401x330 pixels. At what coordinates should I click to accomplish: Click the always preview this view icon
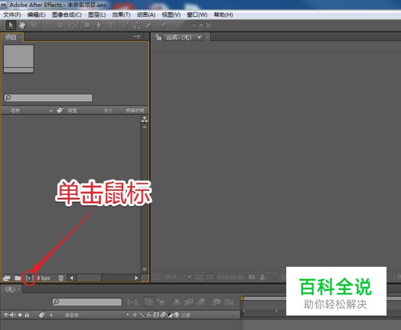click(x=156, y=277)
